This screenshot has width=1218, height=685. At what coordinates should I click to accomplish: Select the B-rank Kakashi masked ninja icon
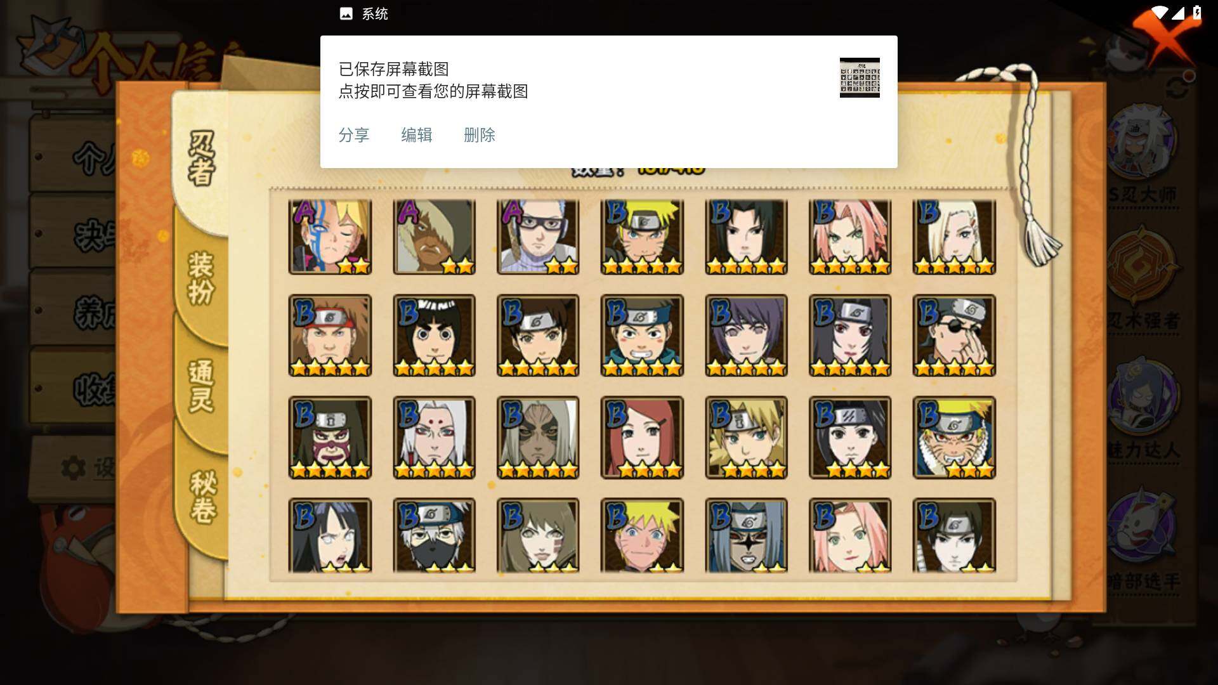coord(434,536)
